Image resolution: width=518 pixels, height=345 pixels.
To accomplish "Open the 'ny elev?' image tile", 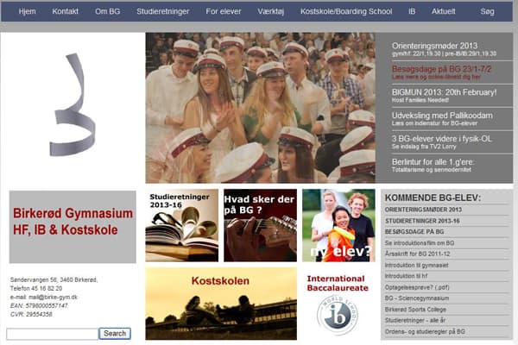I will coord(338,225).
